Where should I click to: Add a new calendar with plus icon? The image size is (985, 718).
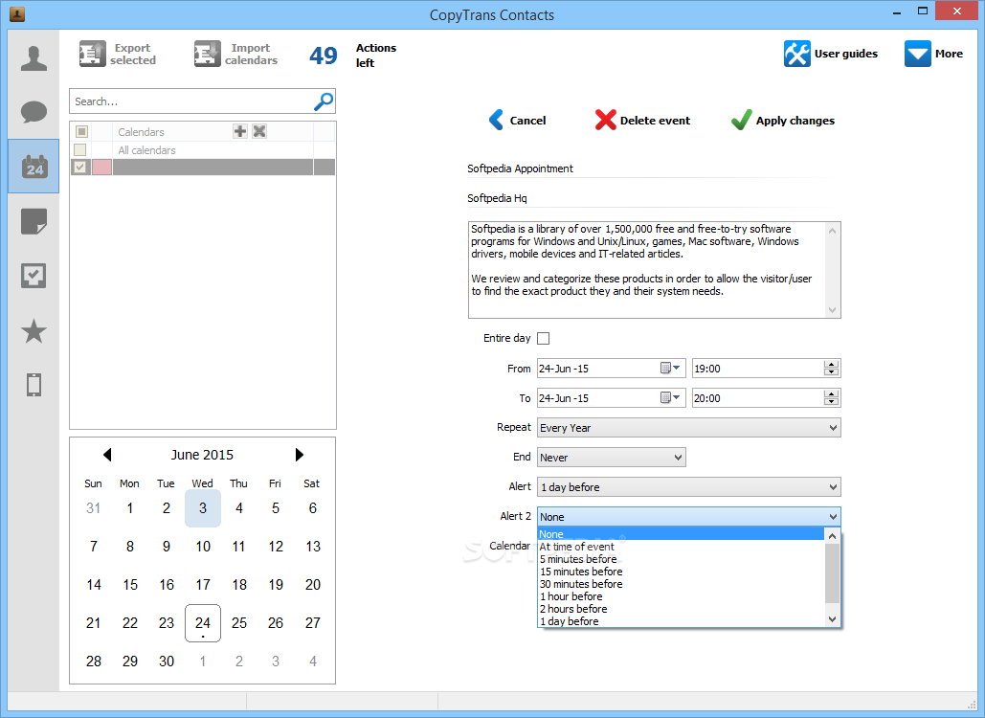pos(240,131)
